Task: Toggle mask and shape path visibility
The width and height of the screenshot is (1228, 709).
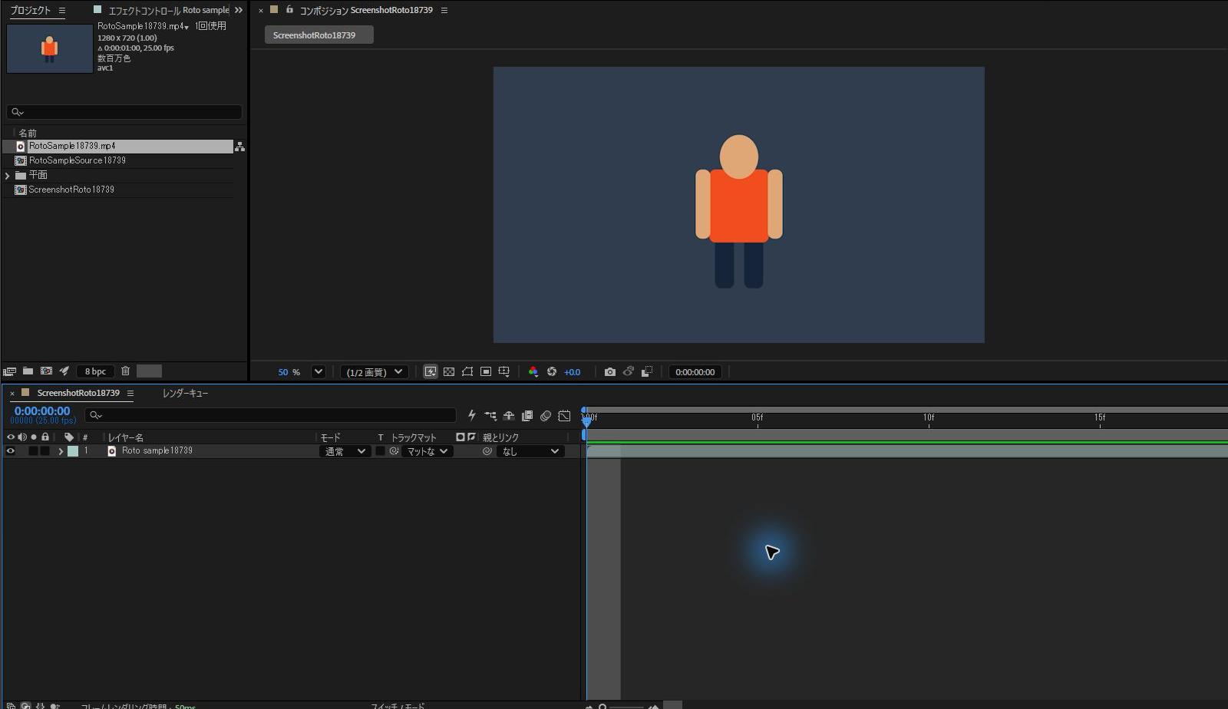Action: pos(467,371)
